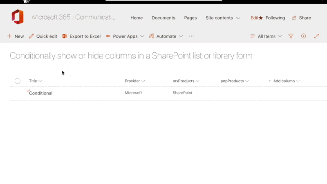327x184 pixels.
Task: Open the Pages navigation item
Action: 190,18
